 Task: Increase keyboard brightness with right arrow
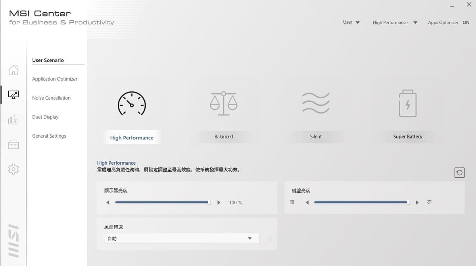click(x=417, y=203)
